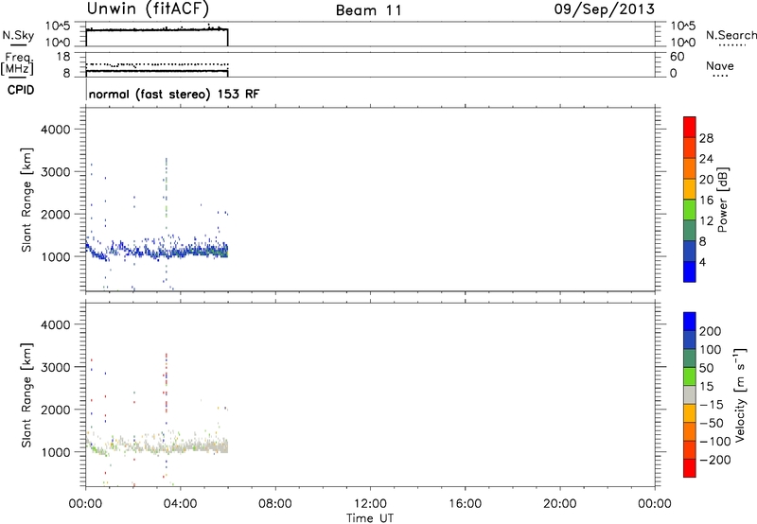The image size is (757, 524).
Task: Click the "CPID" row label
Action: [21, 90]
